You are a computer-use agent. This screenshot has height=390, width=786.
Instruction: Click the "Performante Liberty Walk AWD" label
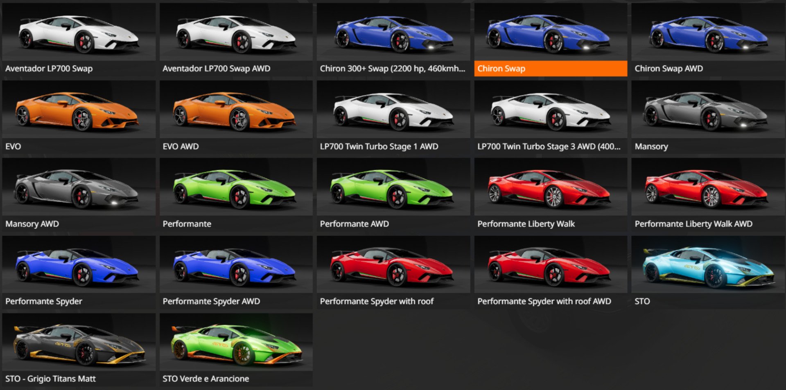tap(693, 224)
